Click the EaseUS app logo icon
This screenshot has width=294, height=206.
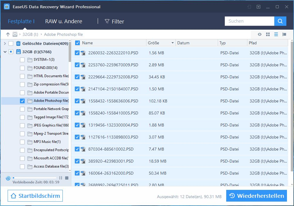pos(7,6)
